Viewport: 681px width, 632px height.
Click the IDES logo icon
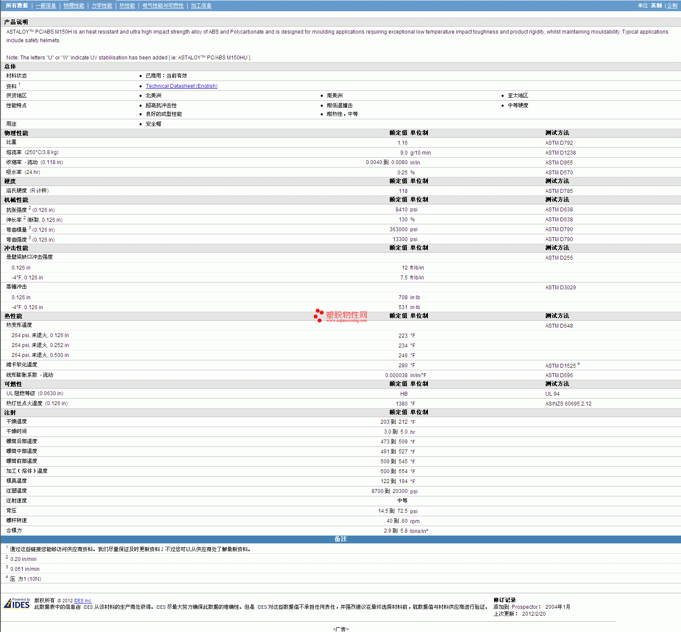17,603
